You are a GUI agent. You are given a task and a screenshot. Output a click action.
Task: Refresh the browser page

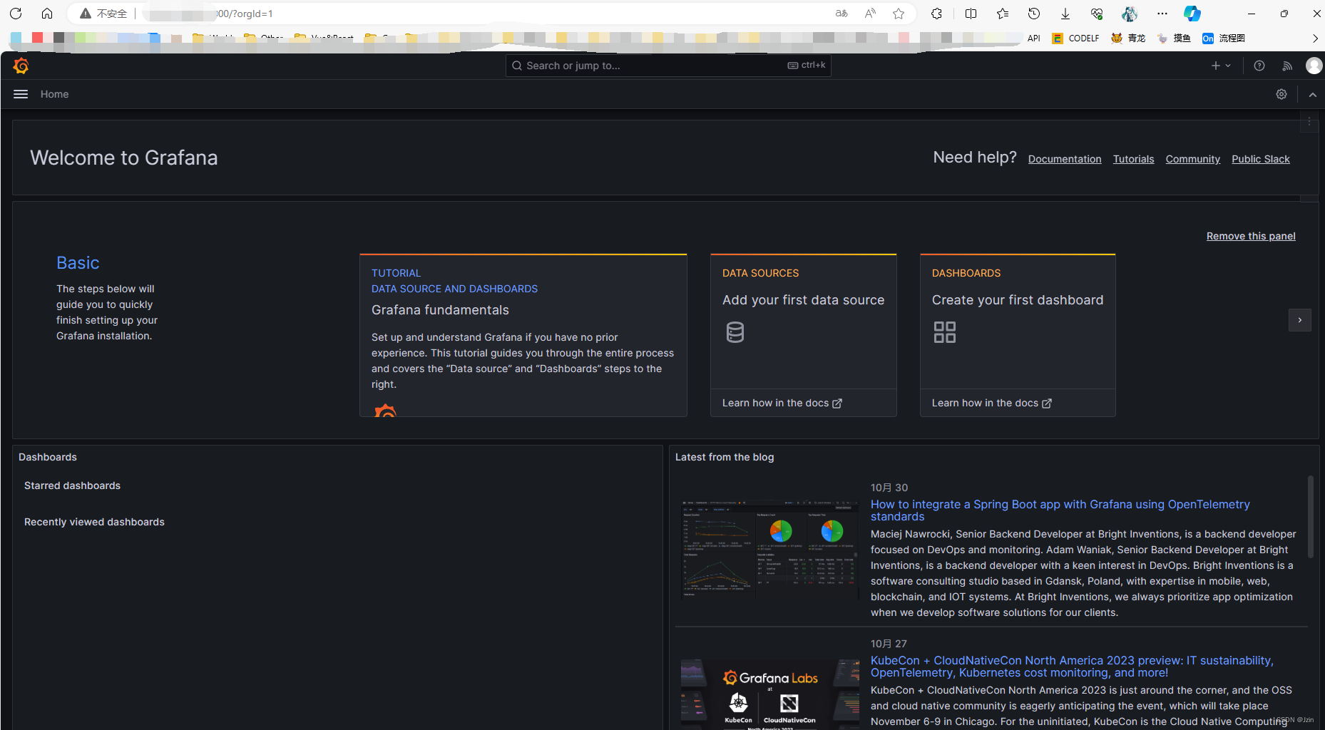[x=16, y=14]
